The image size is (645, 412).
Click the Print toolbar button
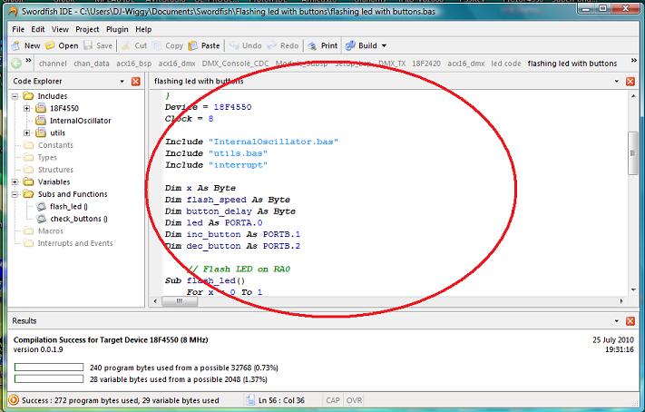tap(323, 45)
